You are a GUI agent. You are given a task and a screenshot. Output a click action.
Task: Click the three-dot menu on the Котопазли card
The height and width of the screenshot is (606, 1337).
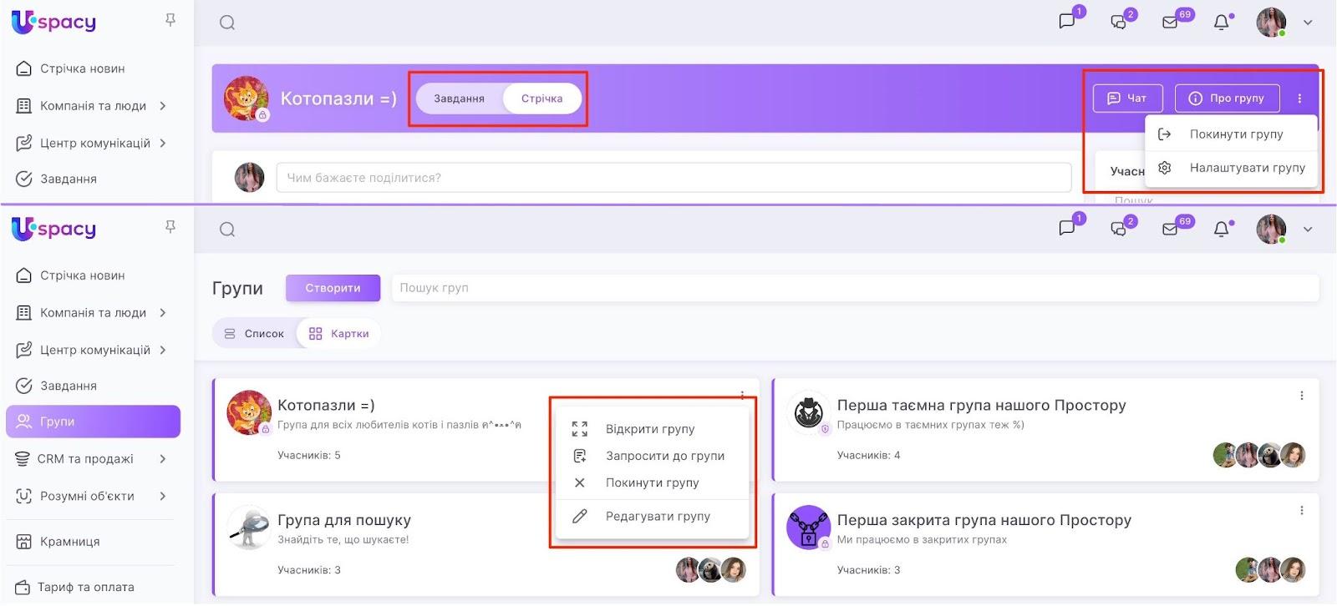click(x=742, y=396)
